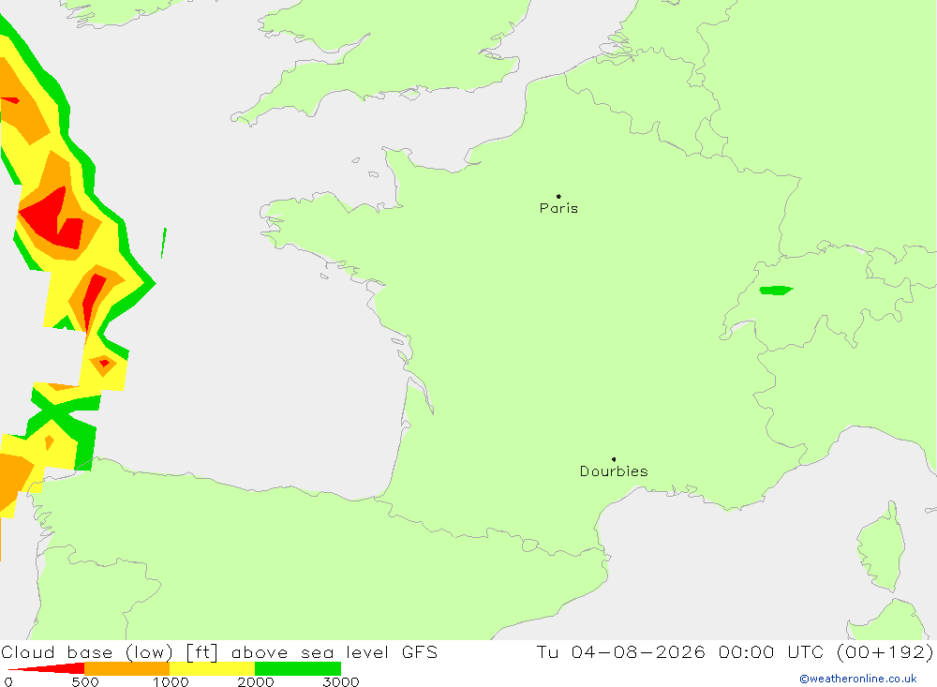
Task: Click the forecast date 'Tu 04-08-2026' text
Action: click(x=620, y=651)
